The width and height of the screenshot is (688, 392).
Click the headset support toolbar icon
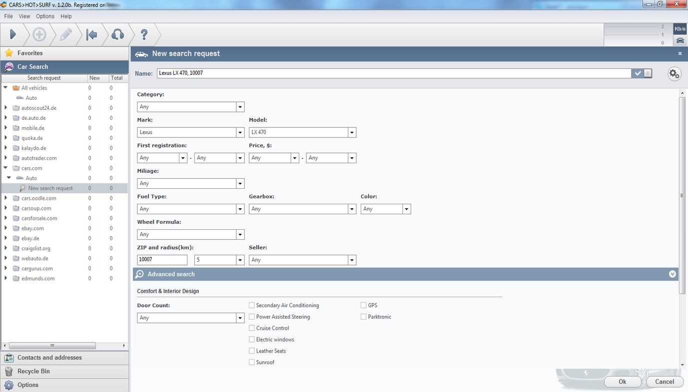117,34
